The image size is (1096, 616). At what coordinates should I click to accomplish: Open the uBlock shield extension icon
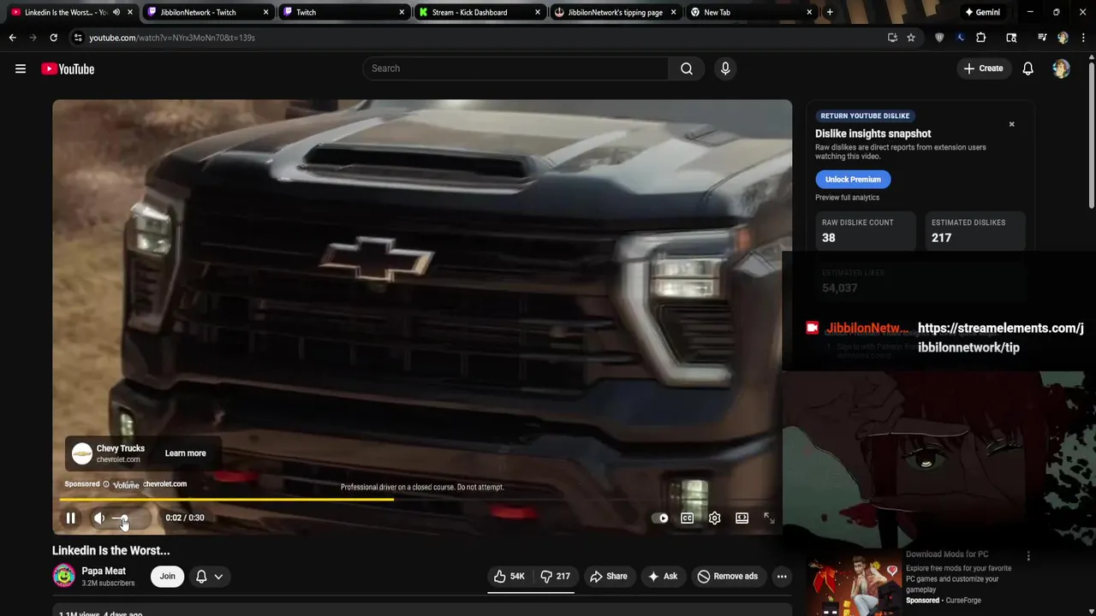point(939,38)
